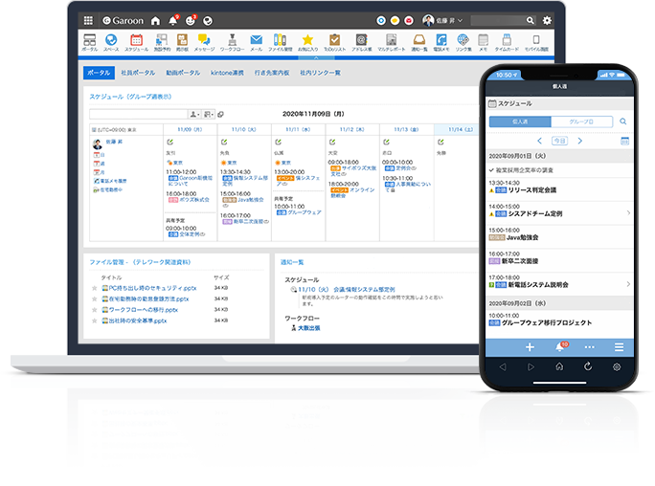Click the home icon in header
This screenshot has width=655, height=486.
155,20
